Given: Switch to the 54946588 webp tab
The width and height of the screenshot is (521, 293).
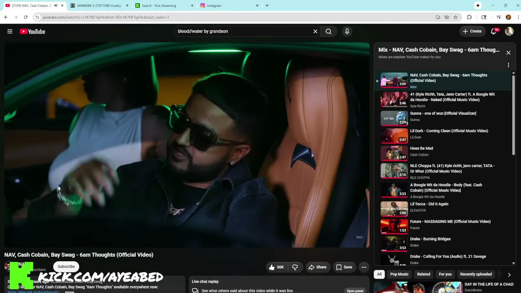Looking at the screenshot, I should pyautogui.click(x=98, y=6).
